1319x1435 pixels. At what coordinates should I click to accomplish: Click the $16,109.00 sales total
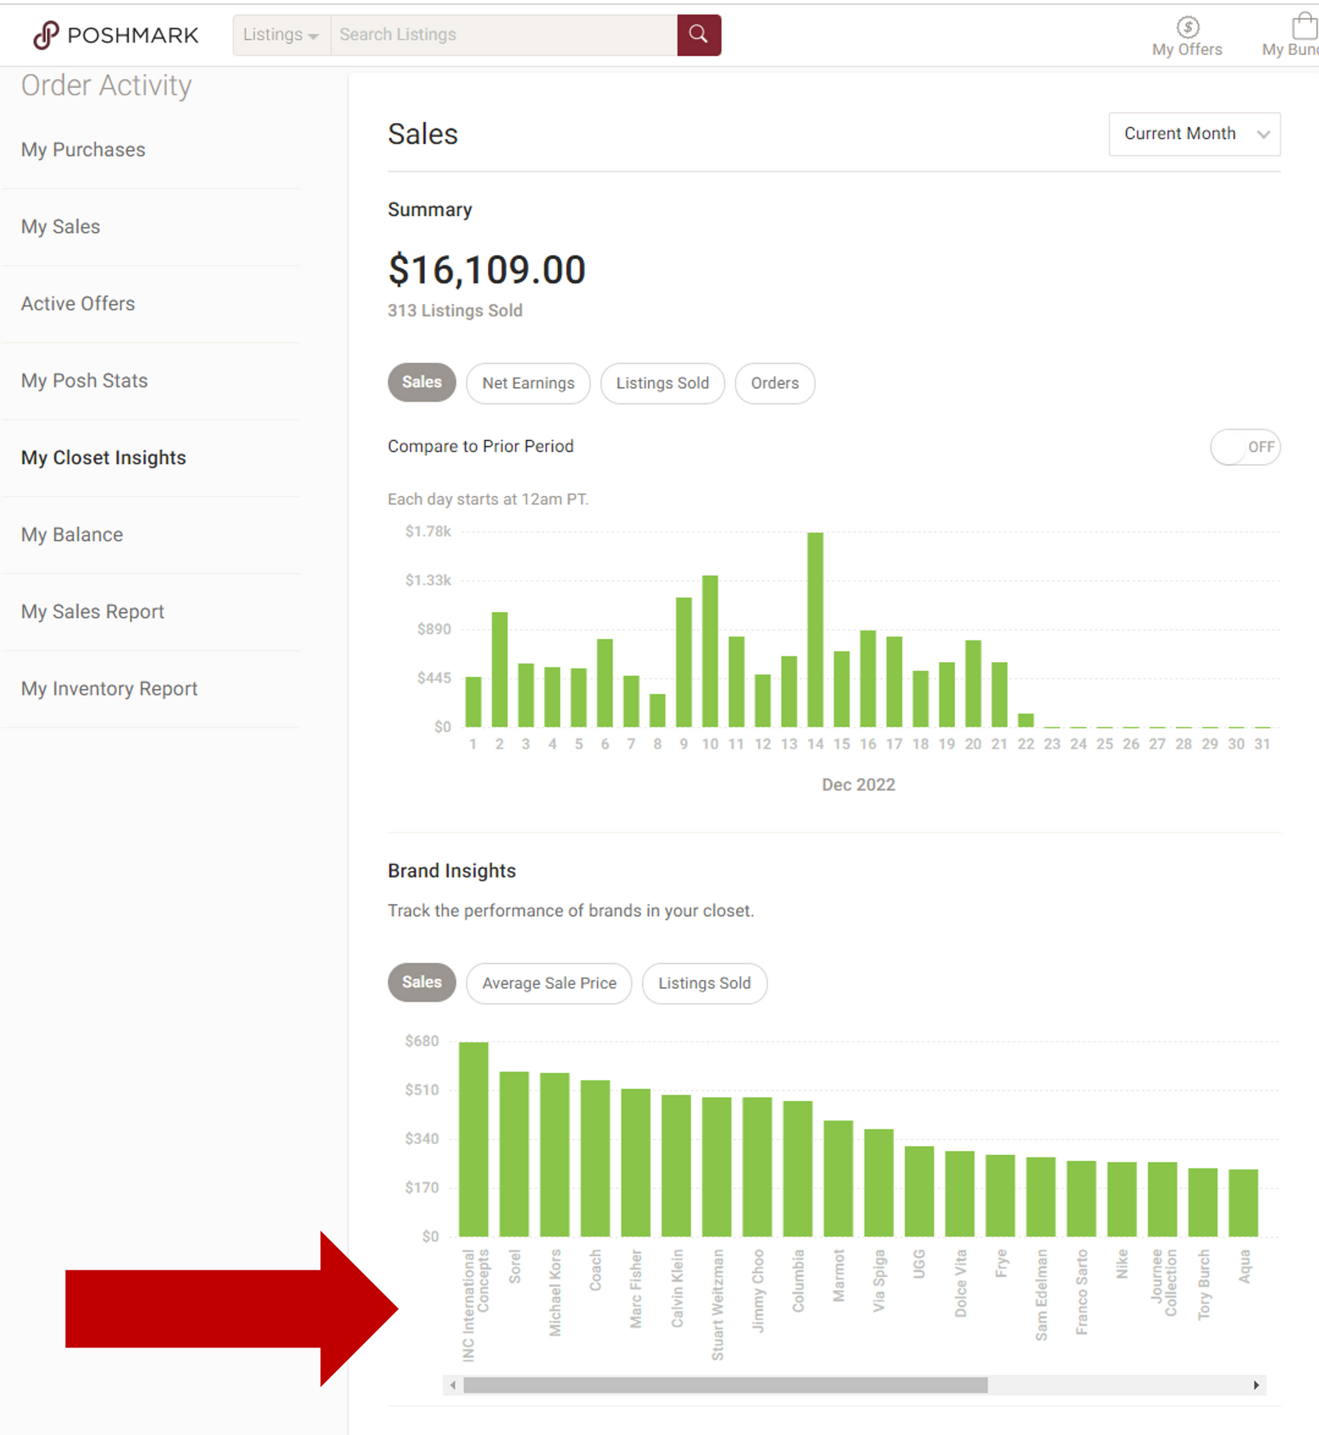point(487,271)
